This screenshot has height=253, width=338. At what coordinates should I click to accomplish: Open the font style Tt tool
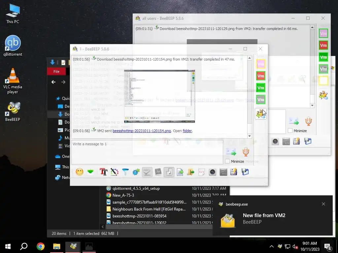(x=103, y=172)
